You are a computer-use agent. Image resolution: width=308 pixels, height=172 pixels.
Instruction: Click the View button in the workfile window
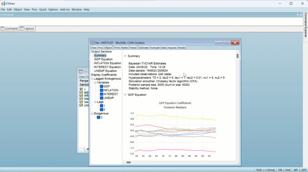(x=82, y=77)
